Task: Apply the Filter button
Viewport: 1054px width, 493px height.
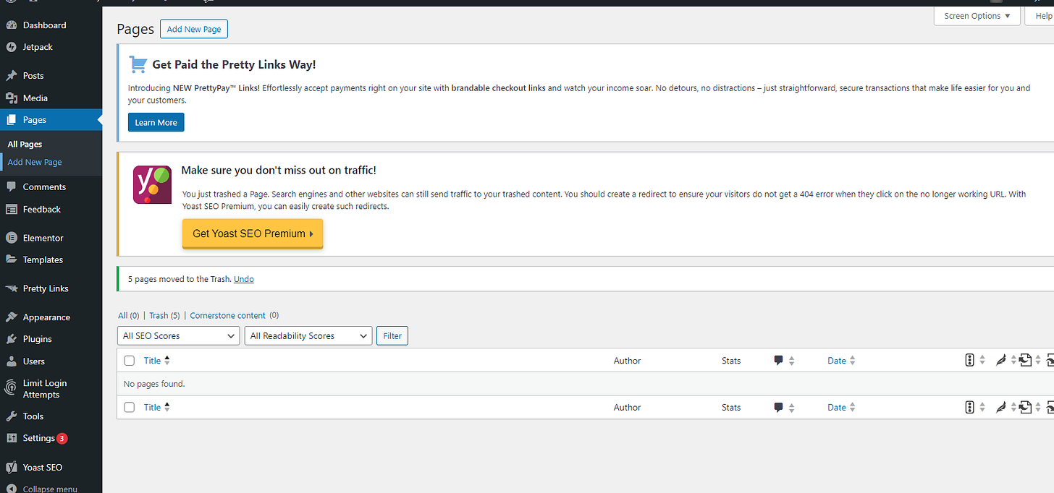Action: coord(392,336)
